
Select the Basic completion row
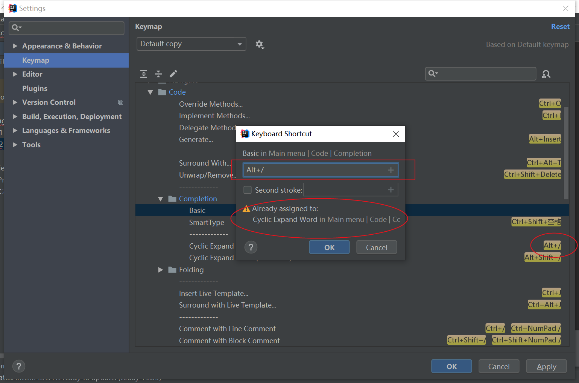click(x=352, y=210)
